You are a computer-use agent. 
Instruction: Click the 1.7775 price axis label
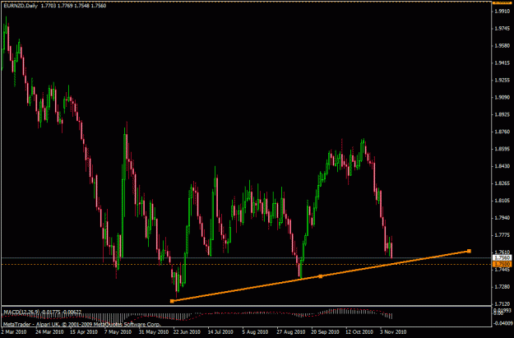coord(502,235)
